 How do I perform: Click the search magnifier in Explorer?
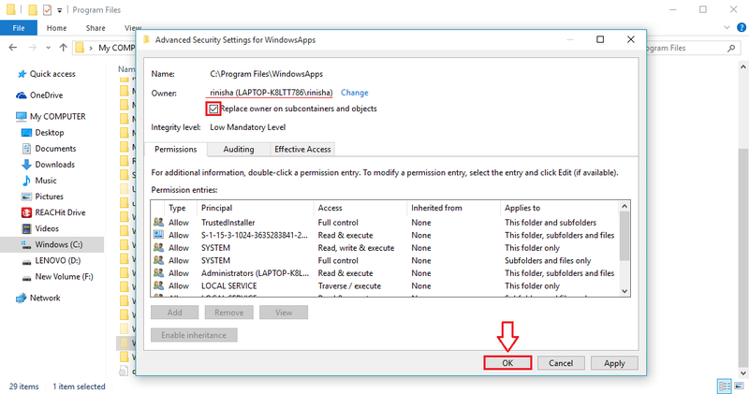point(731,48)
